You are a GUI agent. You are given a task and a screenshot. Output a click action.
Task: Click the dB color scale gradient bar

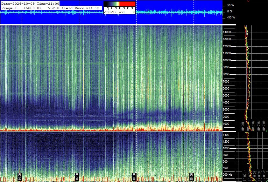coord(119,4)
